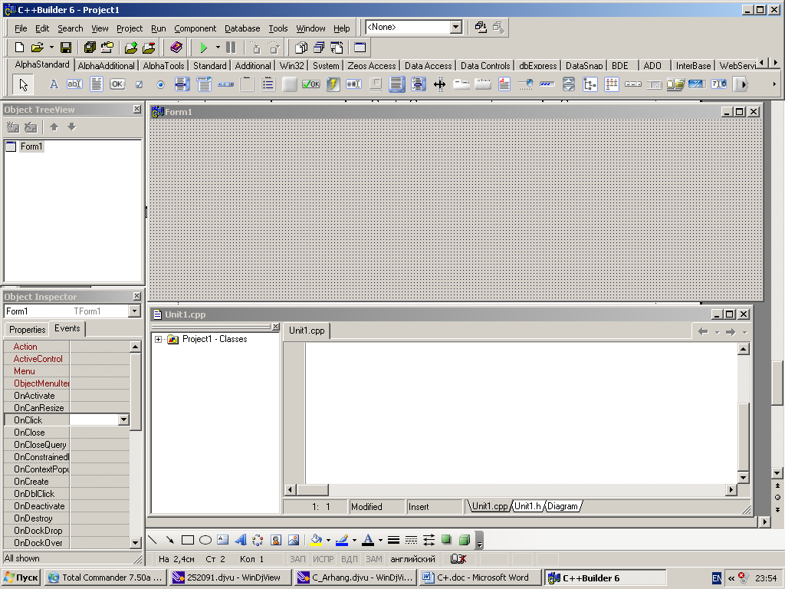
Task: Switch to the Data Controls palette tab
Action: 485,66
